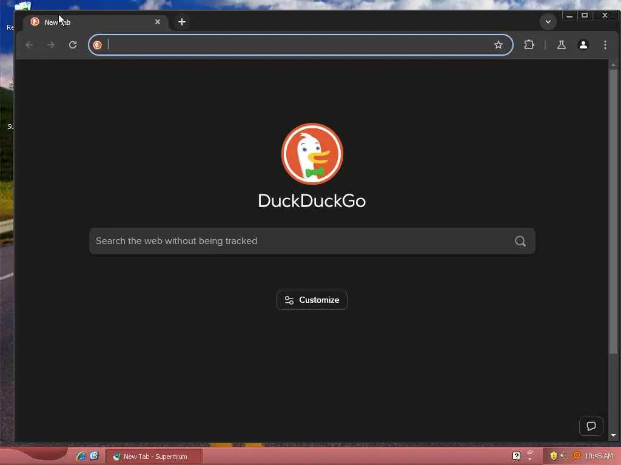Click the DuckDuckGo site icon in address bar
Screen dimensions: 621x465
pos(98,45)
